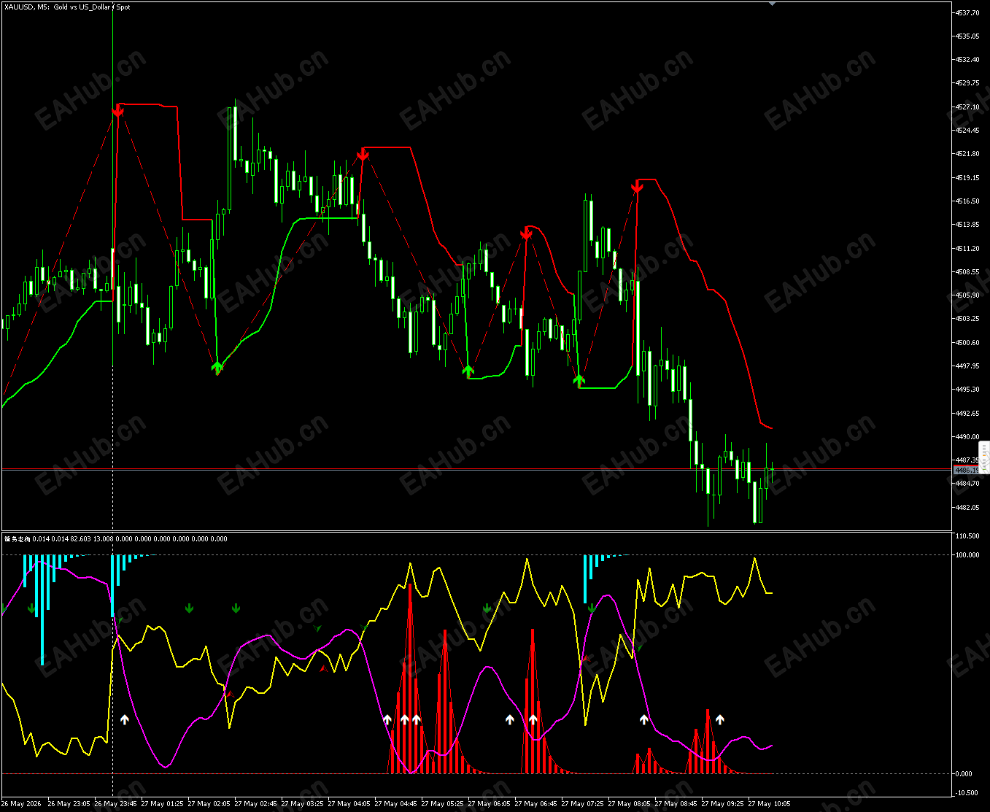Click the XAUUSD, M5 chart title text

[x=68, y=7]
